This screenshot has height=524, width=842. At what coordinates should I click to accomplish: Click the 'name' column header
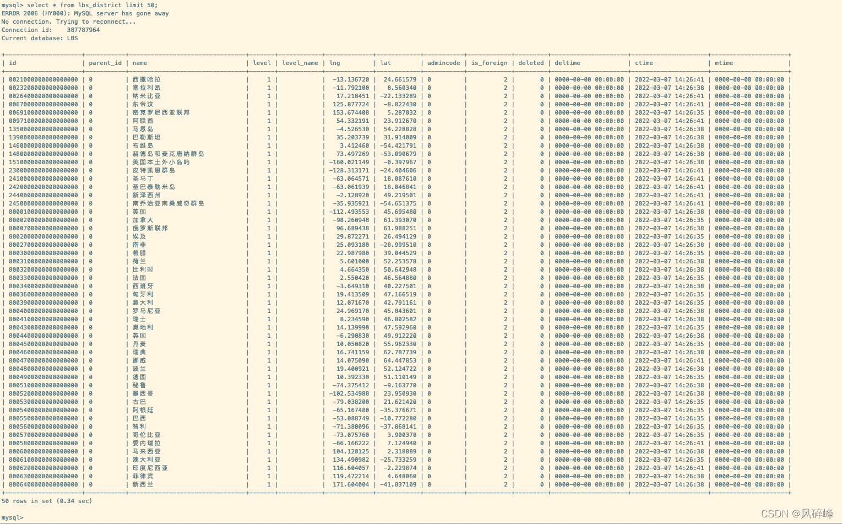point(139,63)
